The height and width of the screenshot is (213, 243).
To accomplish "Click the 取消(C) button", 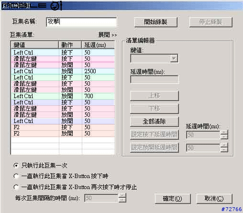I will (214, 199).
